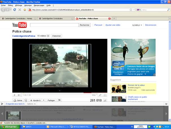Open the back-history dropdown arrow
171x129 pixels.
coord(10,10)
